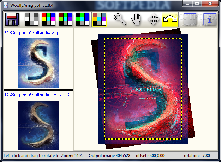Select the hand pan tool
This screenshot has height=162, width=221.
click(x=136, y=19)
